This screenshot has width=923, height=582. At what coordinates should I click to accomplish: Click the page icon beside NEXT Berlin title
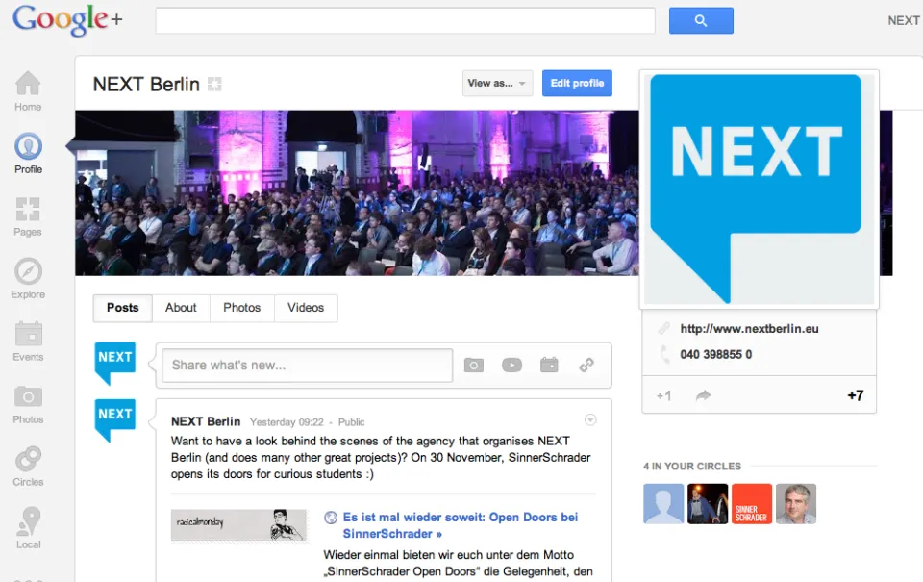click(214, 85)
